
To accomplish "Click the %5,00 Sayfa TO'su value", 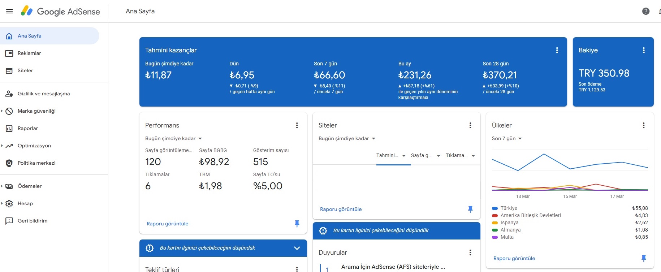I will coord(268,186).
